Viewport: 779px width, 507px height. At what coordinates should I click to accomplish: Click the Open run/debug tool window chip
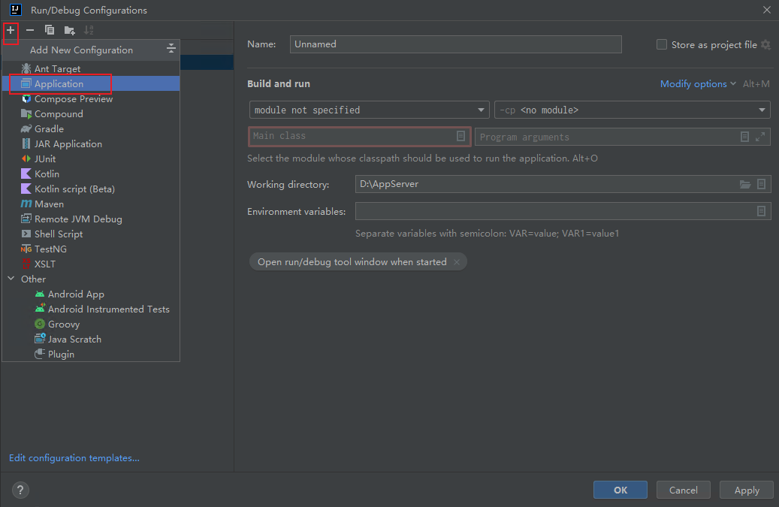coord(358,261)
